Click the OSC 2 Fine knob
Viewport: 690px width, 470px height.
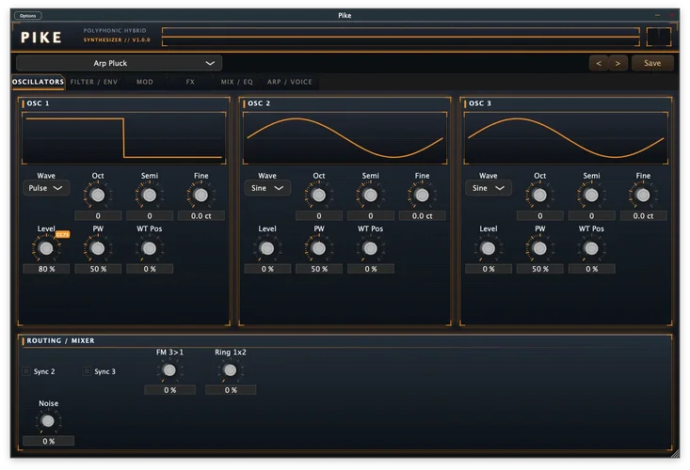[422, 195]
